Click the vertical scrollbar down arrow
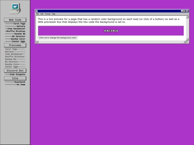194x145 pixels. [x=187, y=39]
